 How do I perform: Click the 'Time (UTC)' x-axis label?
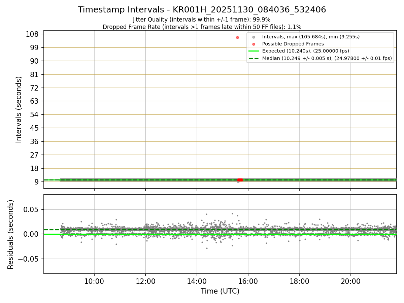[x=220, y=291]
